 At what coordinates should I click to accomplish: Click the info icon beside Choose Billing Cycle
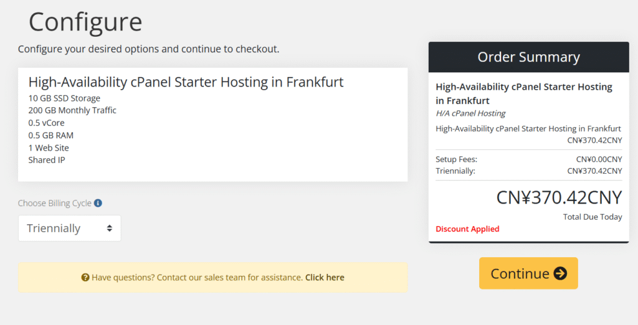[98, 203]
